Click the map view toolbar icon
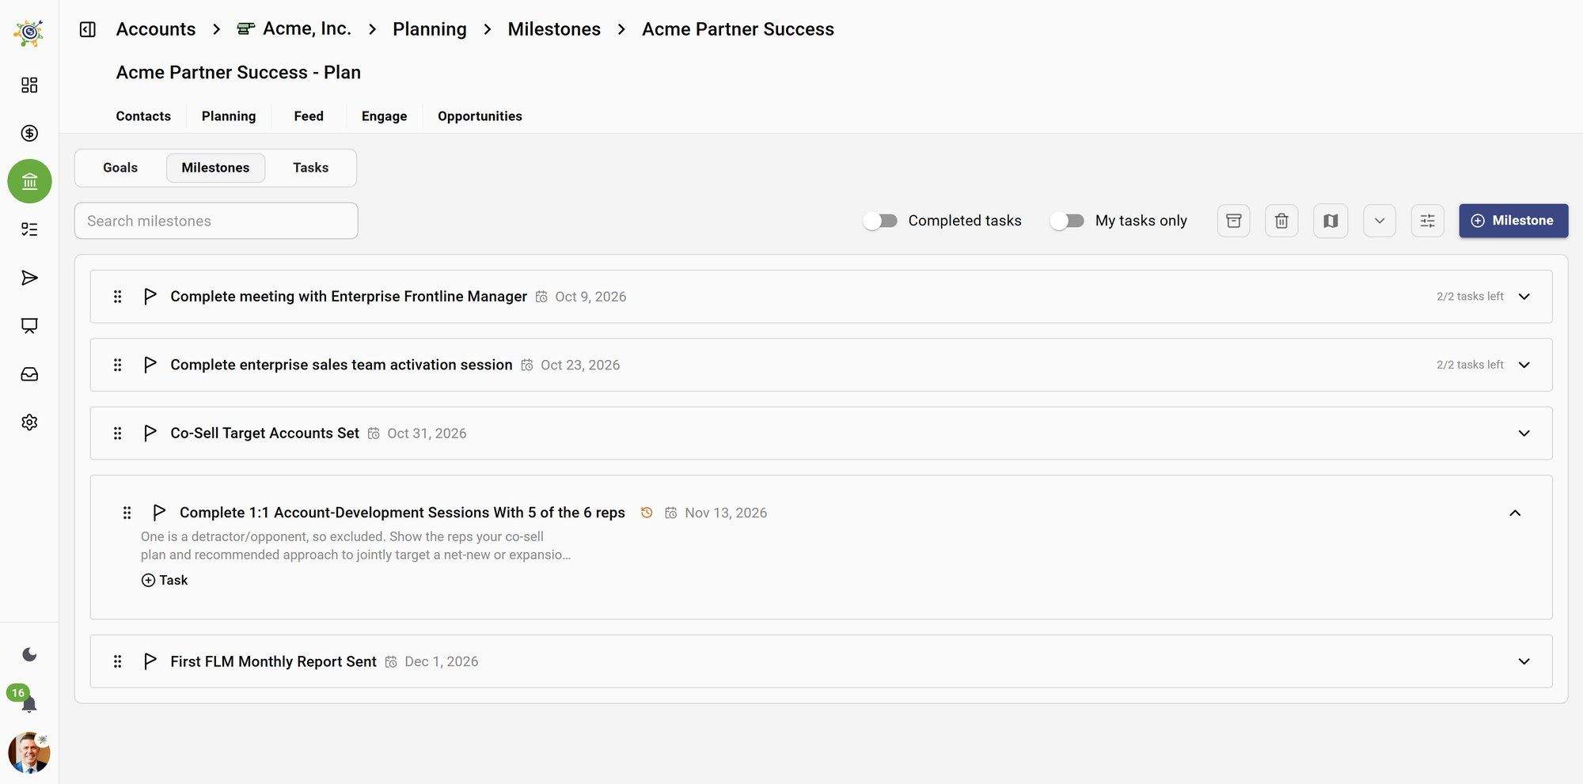Viewport: 1583px width, 784px height. click(x=1331, y=221)
